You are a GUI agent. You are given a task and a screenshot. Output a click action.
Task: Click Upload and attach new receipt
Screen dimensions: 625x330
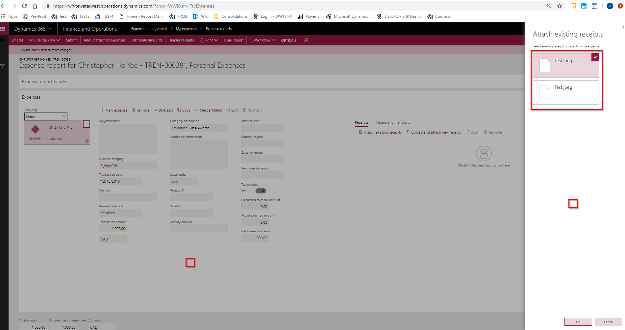pos(433,132)
